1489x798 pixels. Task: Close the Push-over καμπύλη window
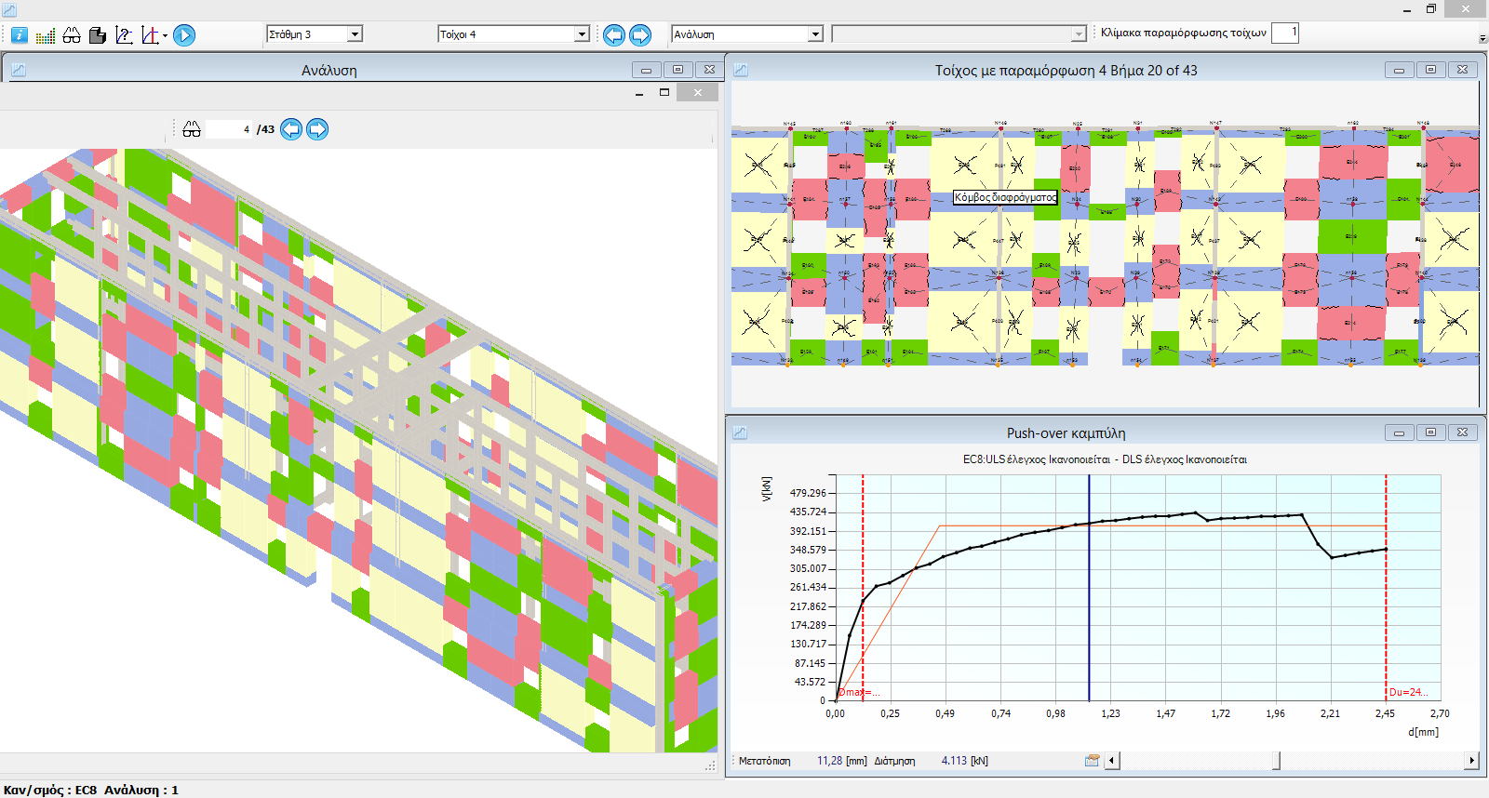1462,432
